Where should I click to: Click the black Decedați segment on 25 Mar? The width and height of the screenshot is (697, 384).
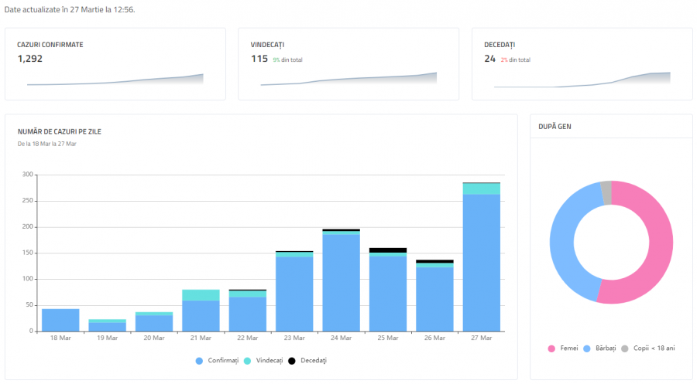click(388, 250)
